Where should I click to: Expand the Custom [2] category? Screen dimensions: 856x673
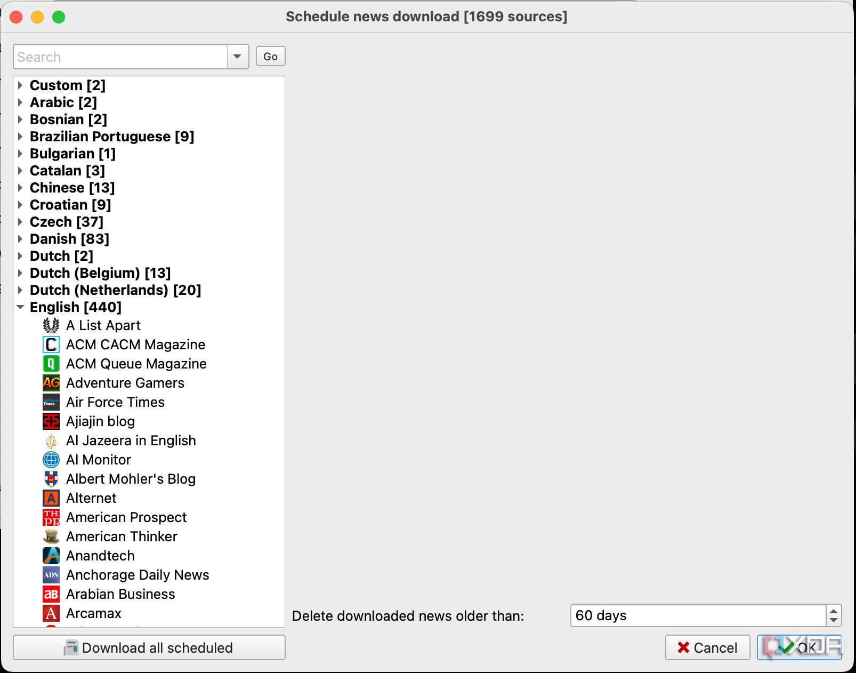click(20, 85)
